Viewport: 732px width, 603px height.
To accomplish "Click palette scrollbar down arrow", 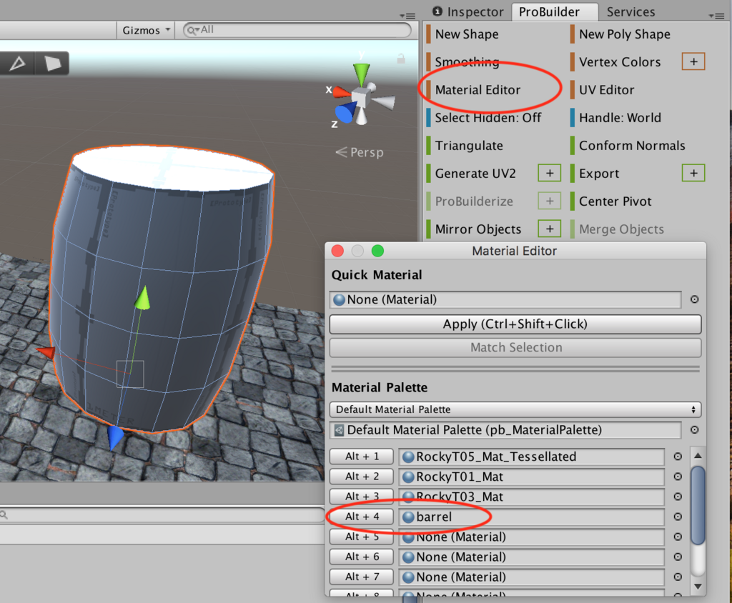I will tap(698, 586).
